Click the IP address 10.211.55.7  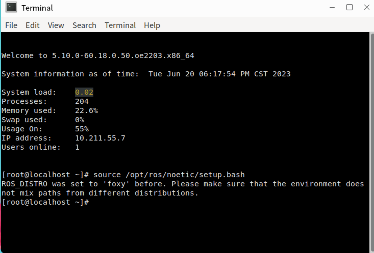100,138
